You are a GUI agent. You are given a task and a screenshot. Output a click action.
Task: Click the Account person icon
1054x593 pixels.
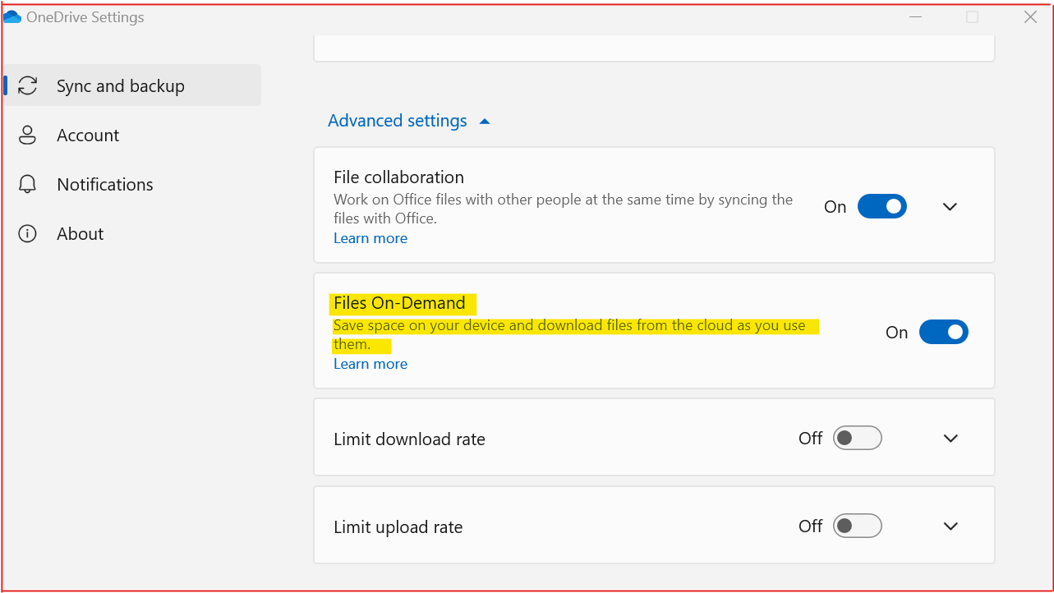pos(26,135)
